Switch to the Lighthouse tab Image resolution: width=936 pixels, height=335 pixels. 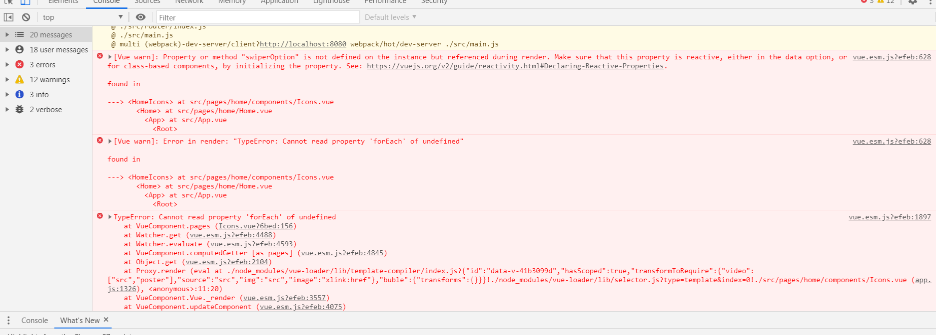(x=331, y=2)
